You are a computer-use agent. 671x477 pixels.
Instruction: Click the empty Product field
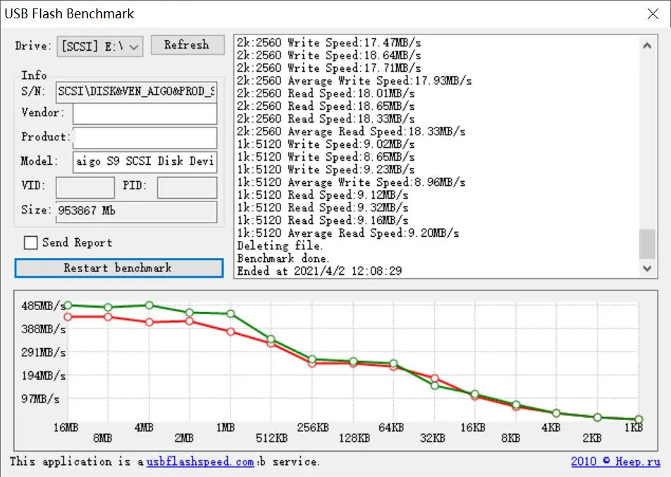click(x=144, y=137)
